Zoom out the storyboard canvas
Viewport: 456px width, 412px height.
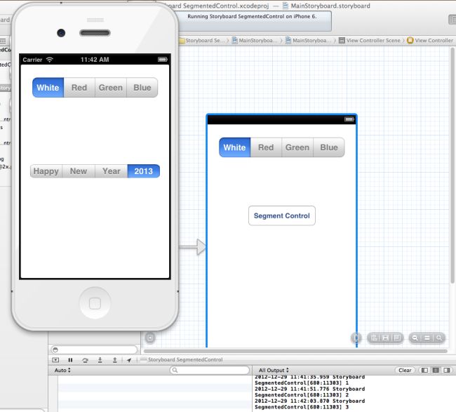point(415,338)
